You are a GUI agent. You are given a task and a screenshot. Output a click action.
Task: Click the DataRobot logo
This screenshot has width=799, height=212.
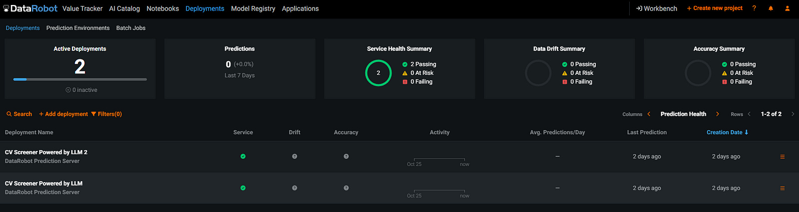[x=30, y=8]
